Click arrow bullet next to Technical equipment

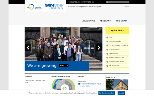(107, 58)
